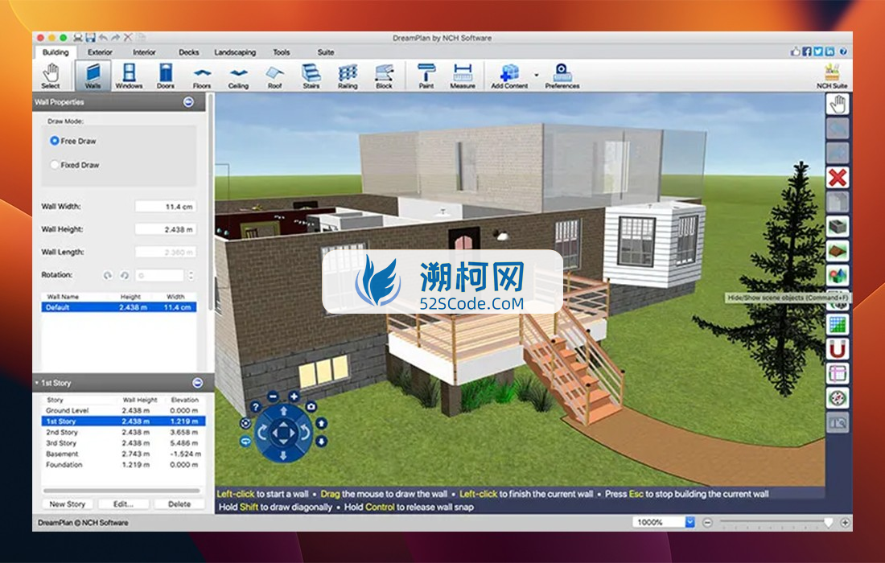Click the red X delete icon in the right sidebar

pyautogui.click(x=838, y=178)
